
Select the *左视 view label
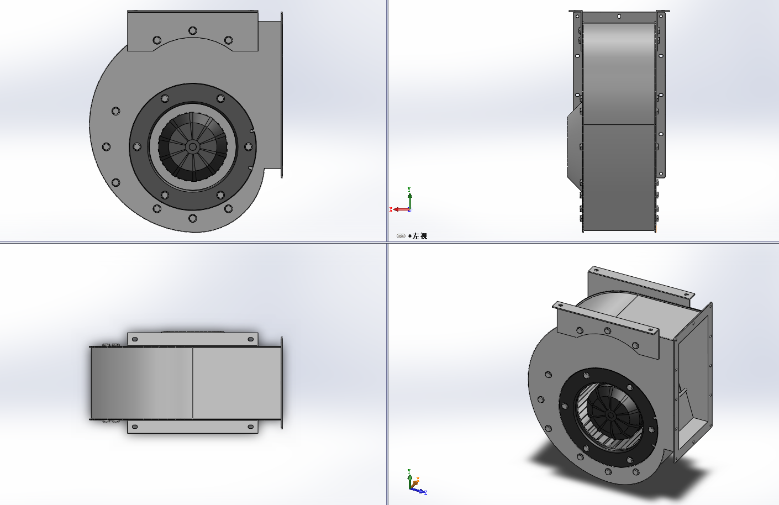coord(418,236)
